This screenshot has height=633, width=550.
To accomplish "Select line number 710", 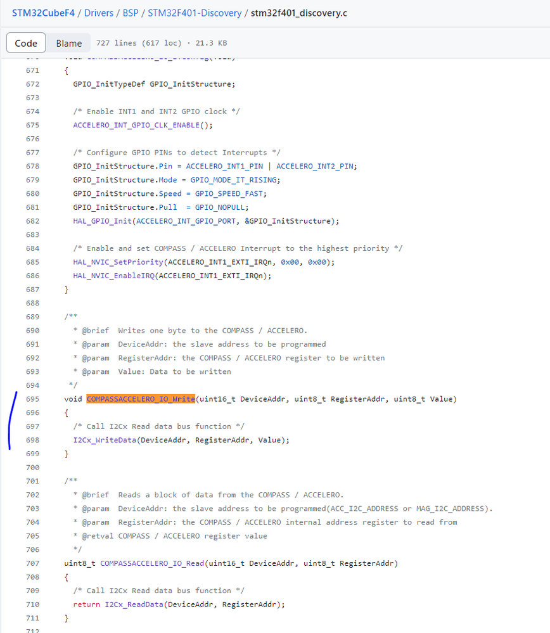I will coord(33,604).
